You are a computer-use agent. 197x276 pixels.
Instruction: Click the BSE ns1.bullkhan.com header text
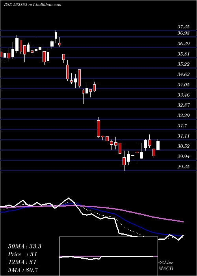33,5
